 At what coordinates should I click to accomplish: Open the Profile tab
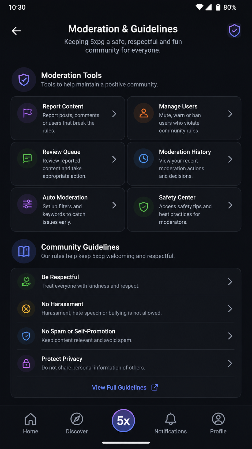point(218,423)
